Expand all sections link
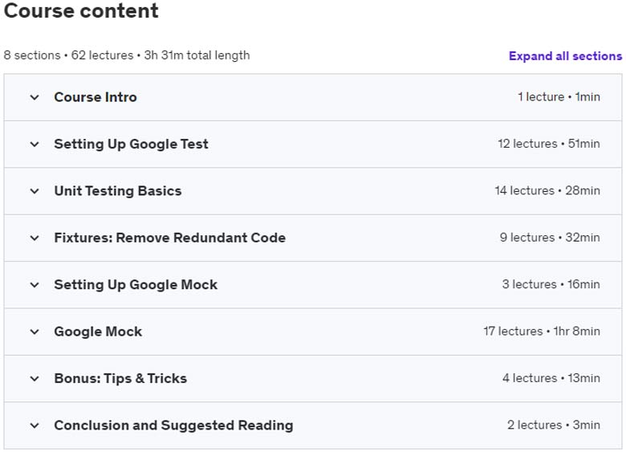Image resolution: width=626 pixels, height=452 pixels. (565, 56)
